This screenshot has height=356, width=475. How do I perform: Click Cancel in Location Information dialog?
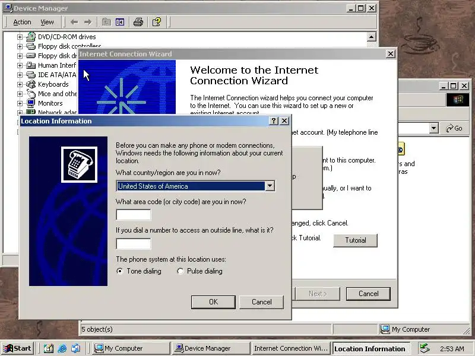point(261,302)
